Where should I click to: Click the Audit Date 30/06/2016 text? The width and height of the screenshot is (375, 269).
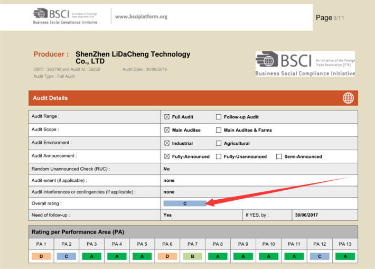pyautogui.click(x=145, y=69)
